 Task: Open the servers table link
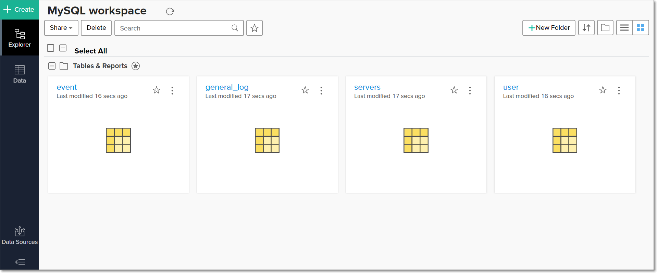(367, 87)
